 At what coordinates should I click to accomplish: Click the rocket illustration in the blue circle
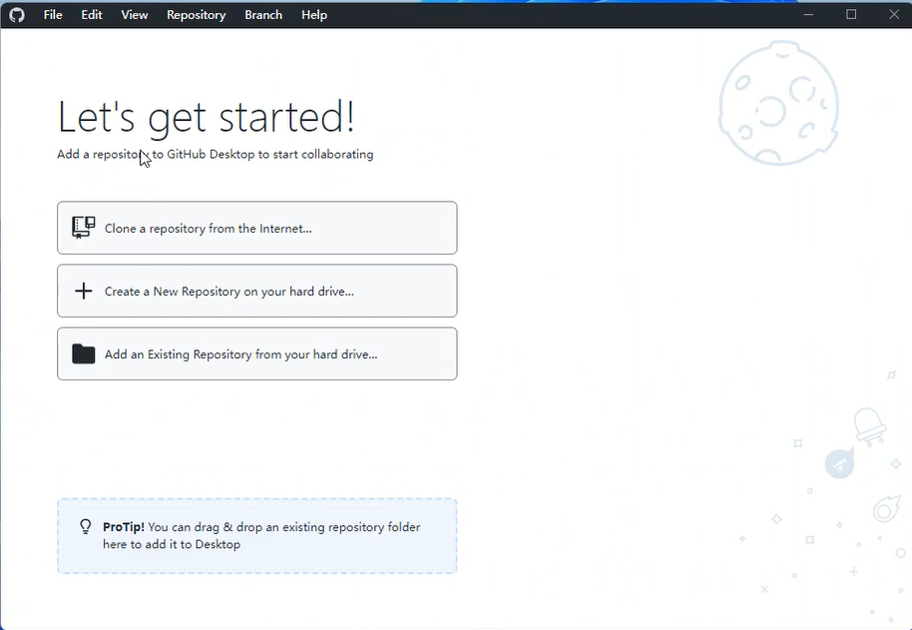click(x=839, y=463)
